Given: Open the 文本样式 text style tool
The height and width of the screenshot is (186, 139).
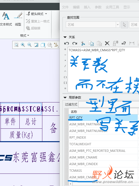Looking at the screenshot, I should click(x=6, y=19).
